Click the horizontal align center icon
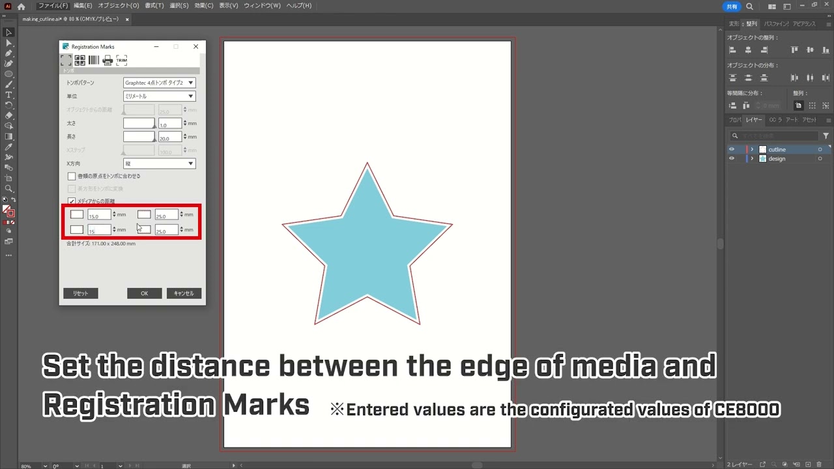Image resolution: width=834 pixels, height=469 pixels. tap(748, 50)
